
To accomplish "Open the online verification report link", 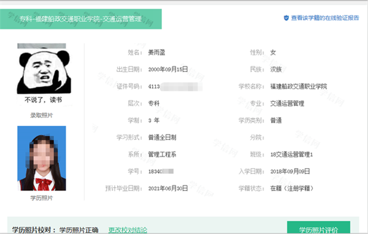I will 325,18.
